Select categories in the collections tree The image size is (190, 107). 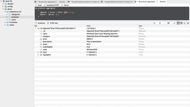click(x=16, y=15)
